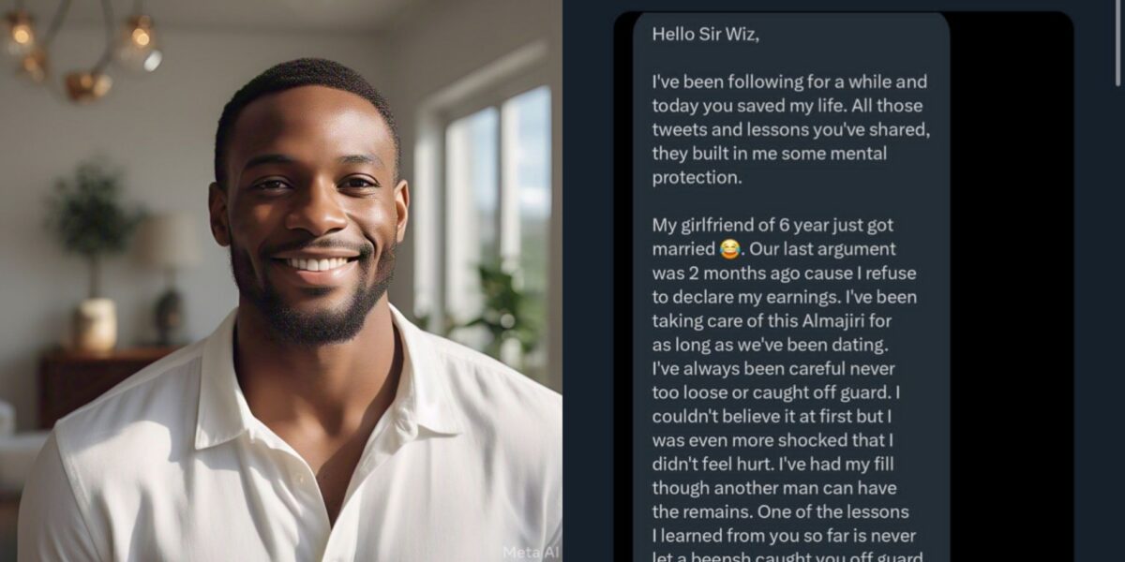Select the "Hello Sir Wiz," greeting line

(x=706, y=34)
